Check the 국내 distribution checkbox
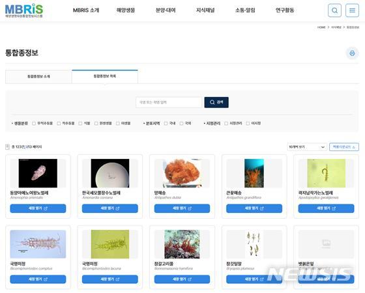This screenshot has height=293, width=365. [x=166, y=123]
